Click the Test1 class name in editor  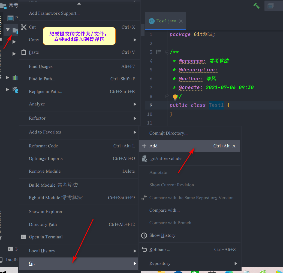coord(216,105)
